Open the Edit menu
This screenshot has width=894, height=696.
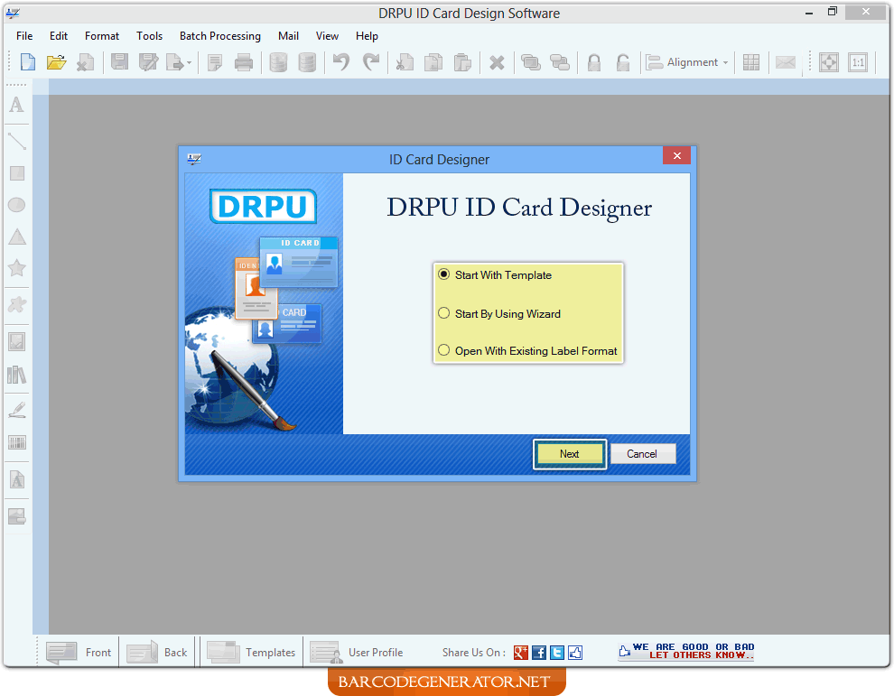pos(58,36)
